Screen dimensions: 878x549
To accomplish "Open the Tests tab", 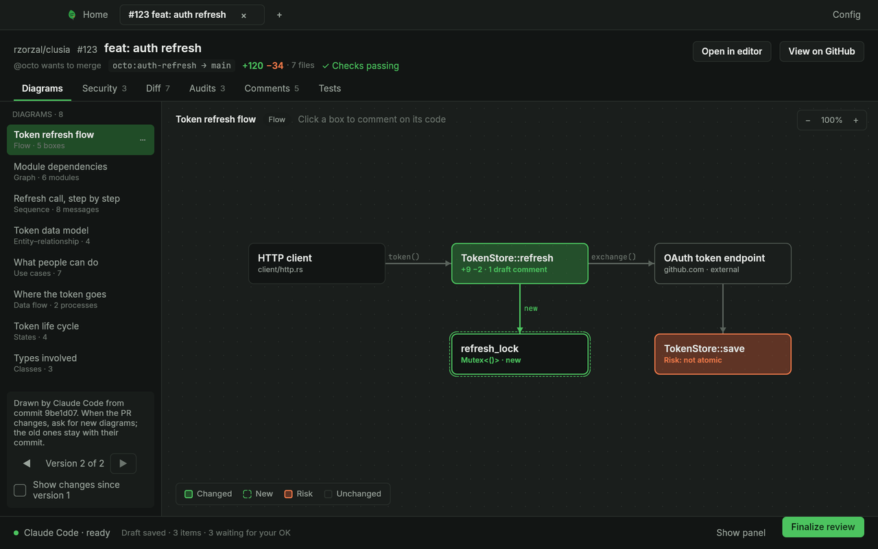I will [x=330, y=89].
